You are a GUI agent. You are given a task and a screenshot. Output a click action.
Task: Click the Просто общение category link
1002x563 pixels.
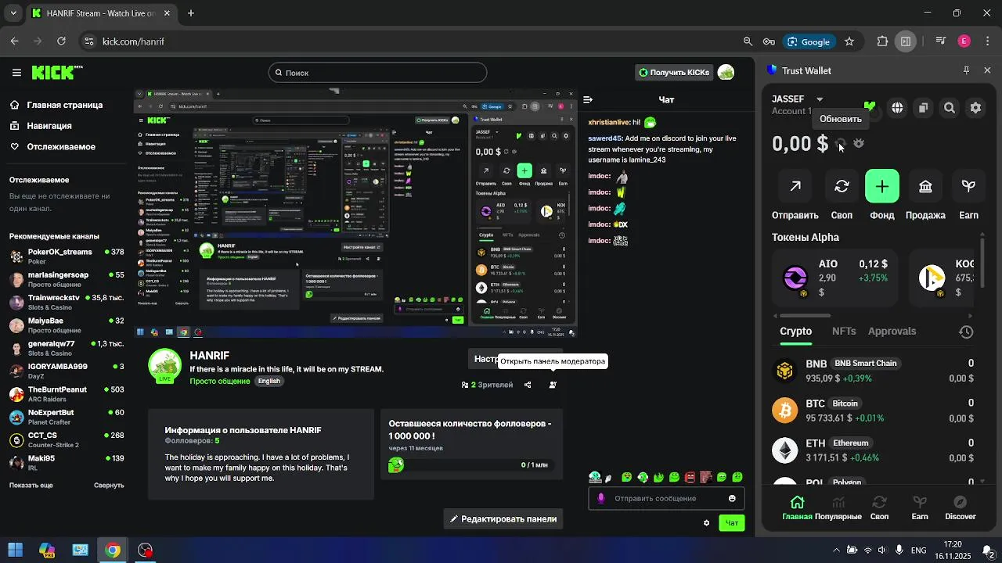220,381
